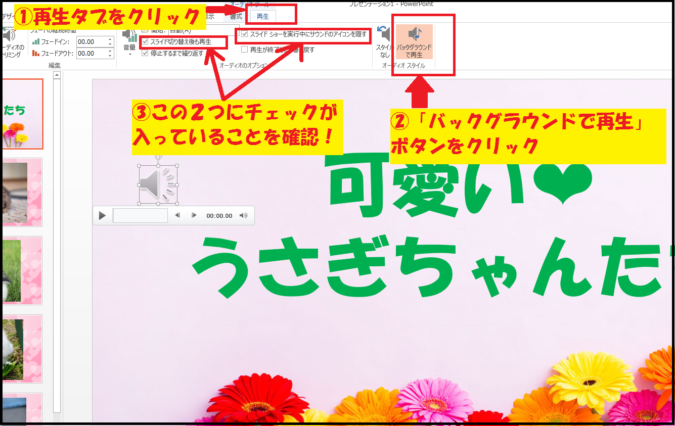Open the 音量 volume button

point(130,41)
